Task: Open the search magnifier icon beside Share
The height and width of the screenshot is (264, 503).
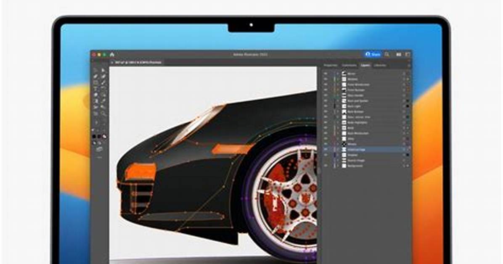Action: (387, 55)
